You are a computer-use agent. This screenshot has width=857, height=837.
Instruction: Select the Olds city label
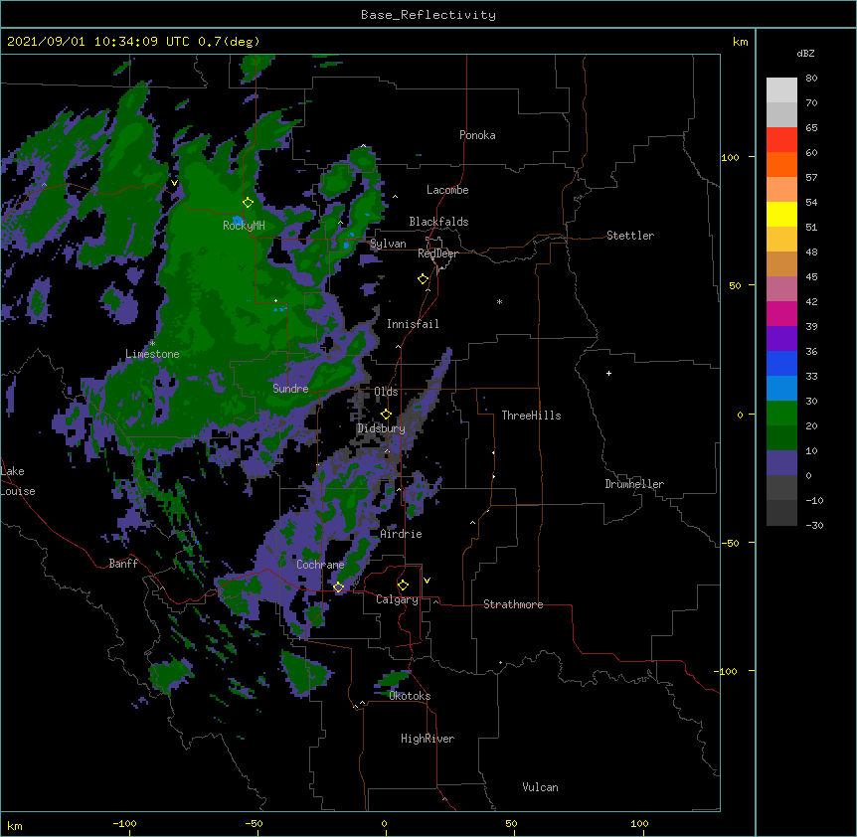pyautogui.click(x=386, y=392)
